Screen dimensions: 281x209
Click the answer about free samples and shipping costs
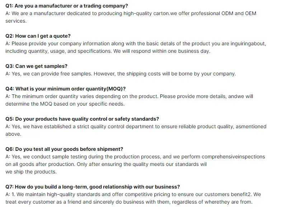pyautogui.click(x=121, y=74)
